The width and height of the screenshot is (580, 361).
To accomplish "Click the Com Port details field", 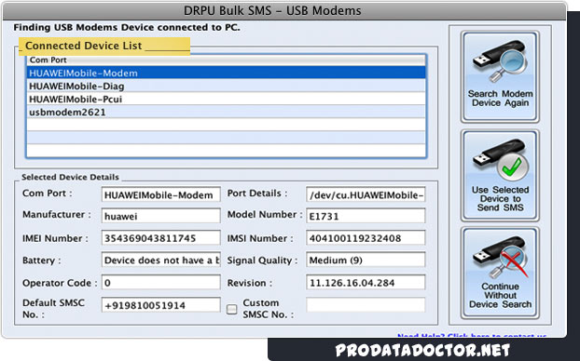I will [161, 194].
